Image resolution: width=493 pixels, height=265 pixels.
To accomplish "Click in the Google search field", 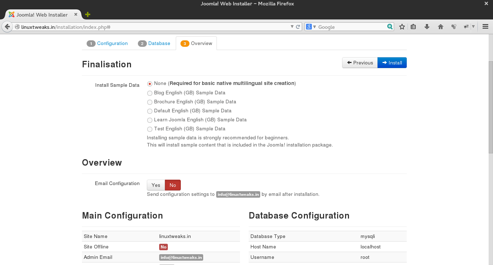I will [x=352, y=27].
